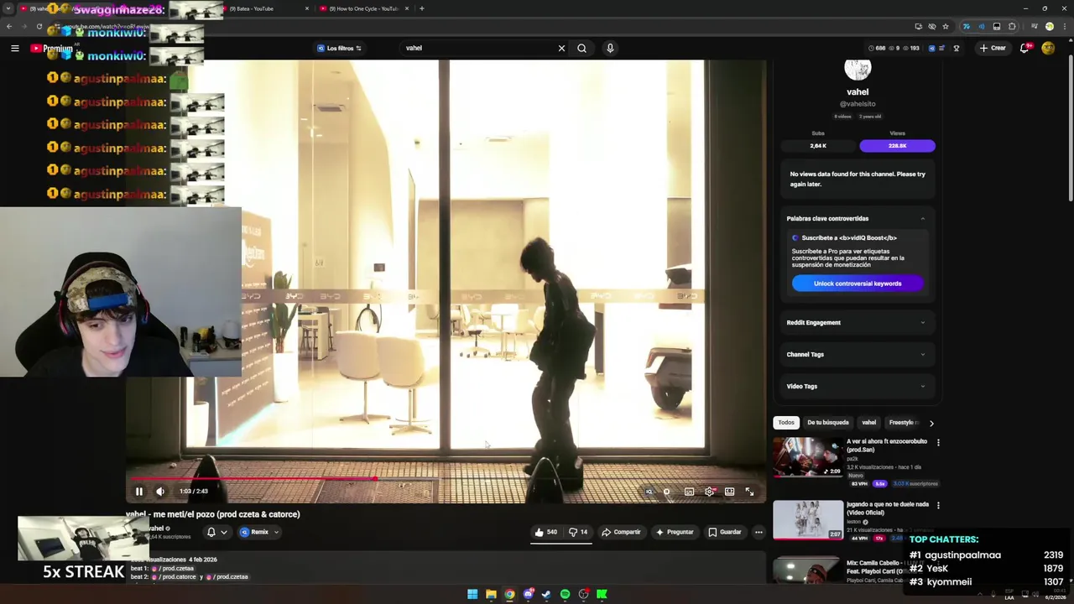The height and width of the screenshot is (604, 1074).
Task: Open Chrome three-dot menu
Action: pyautogui.click(x=1063, y=27)
